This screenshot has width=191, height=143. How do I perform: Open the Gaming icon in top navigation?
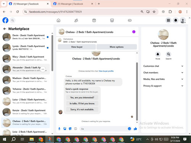coord(129,20)
